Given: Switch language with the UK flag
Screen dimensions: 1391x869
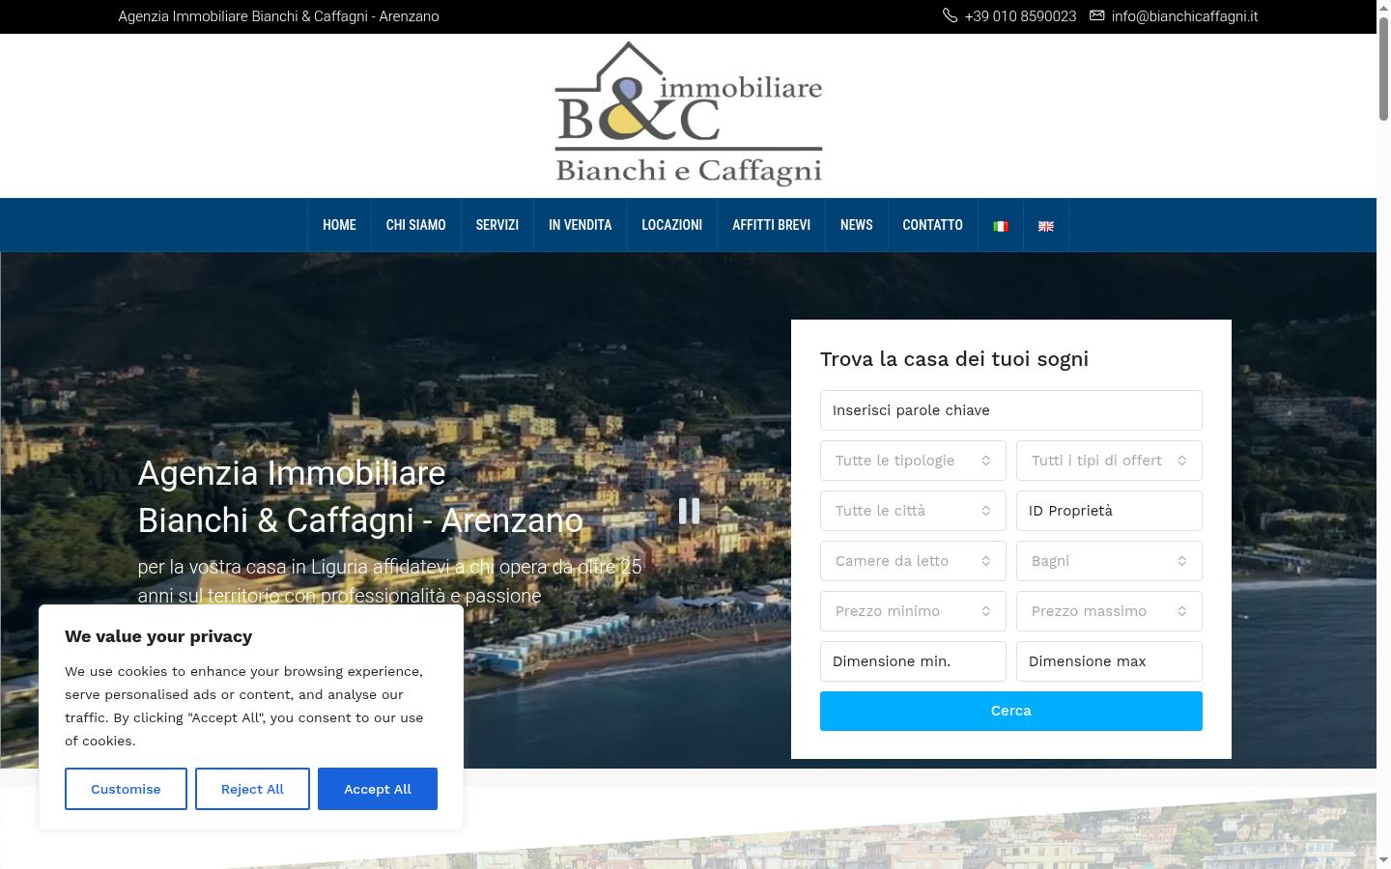Looking at the screenshot, I should 1046,226.
